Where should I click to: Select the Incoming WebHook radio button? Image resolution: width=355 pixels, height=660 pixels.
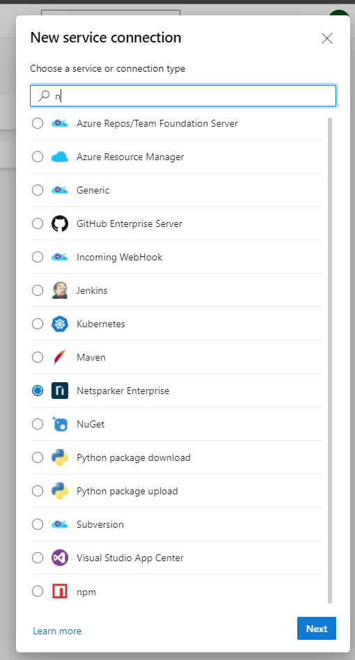pyautogui.click(x=38, y=257)
